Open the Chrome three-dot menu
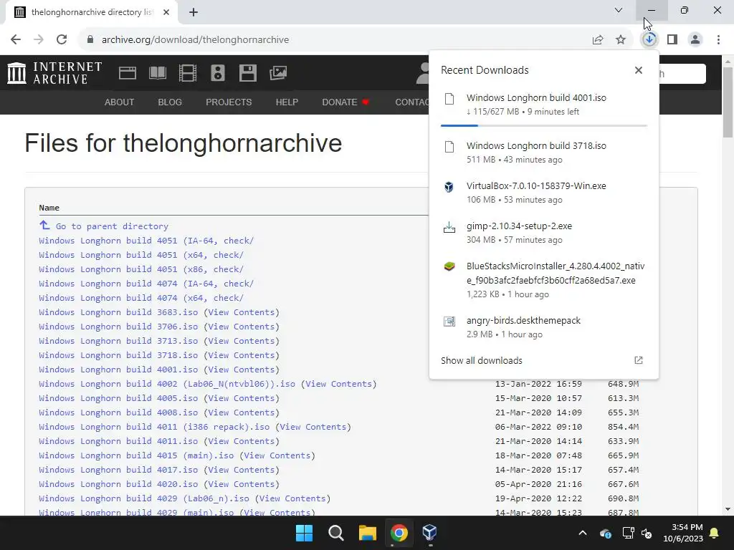734x550 pixels. [x=718, y=40]
